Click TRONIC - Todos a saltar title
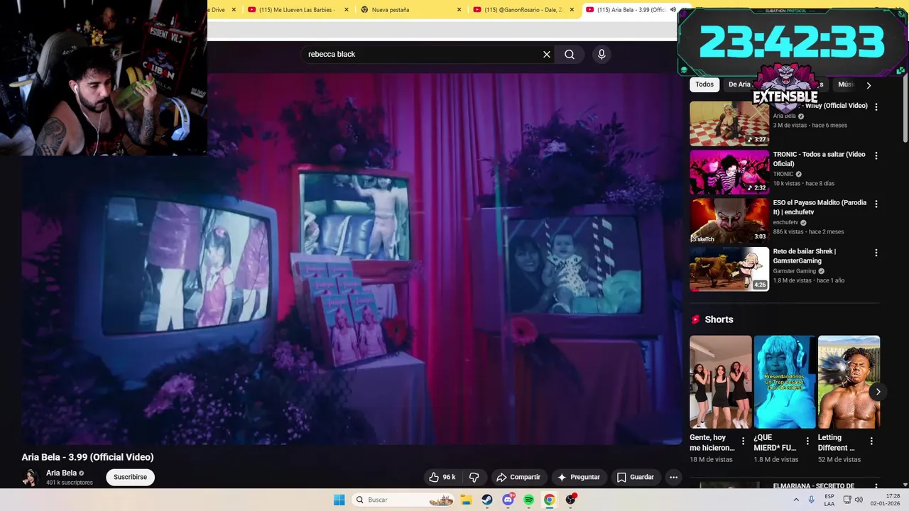The image size is (909, 511). click(819, 159)
